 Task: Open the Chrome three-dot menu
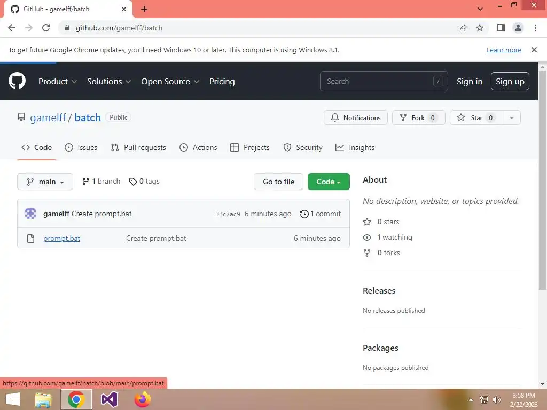pyautogui.click(x=535, y=28)
